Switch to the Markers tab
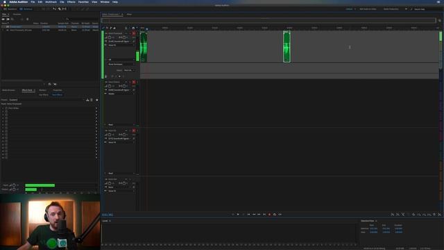 coord(43,90)
